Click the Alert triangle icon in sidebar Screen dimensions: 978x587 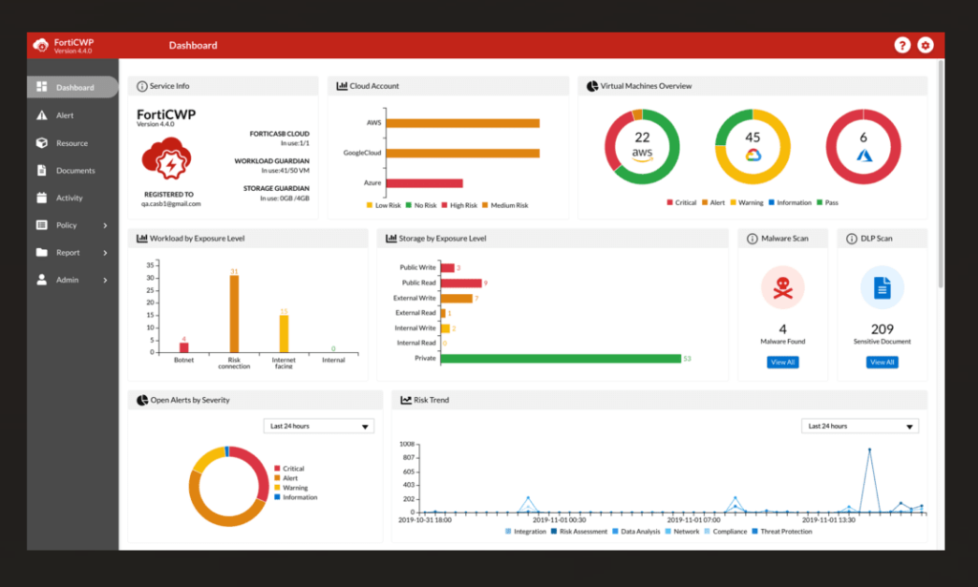42,115
